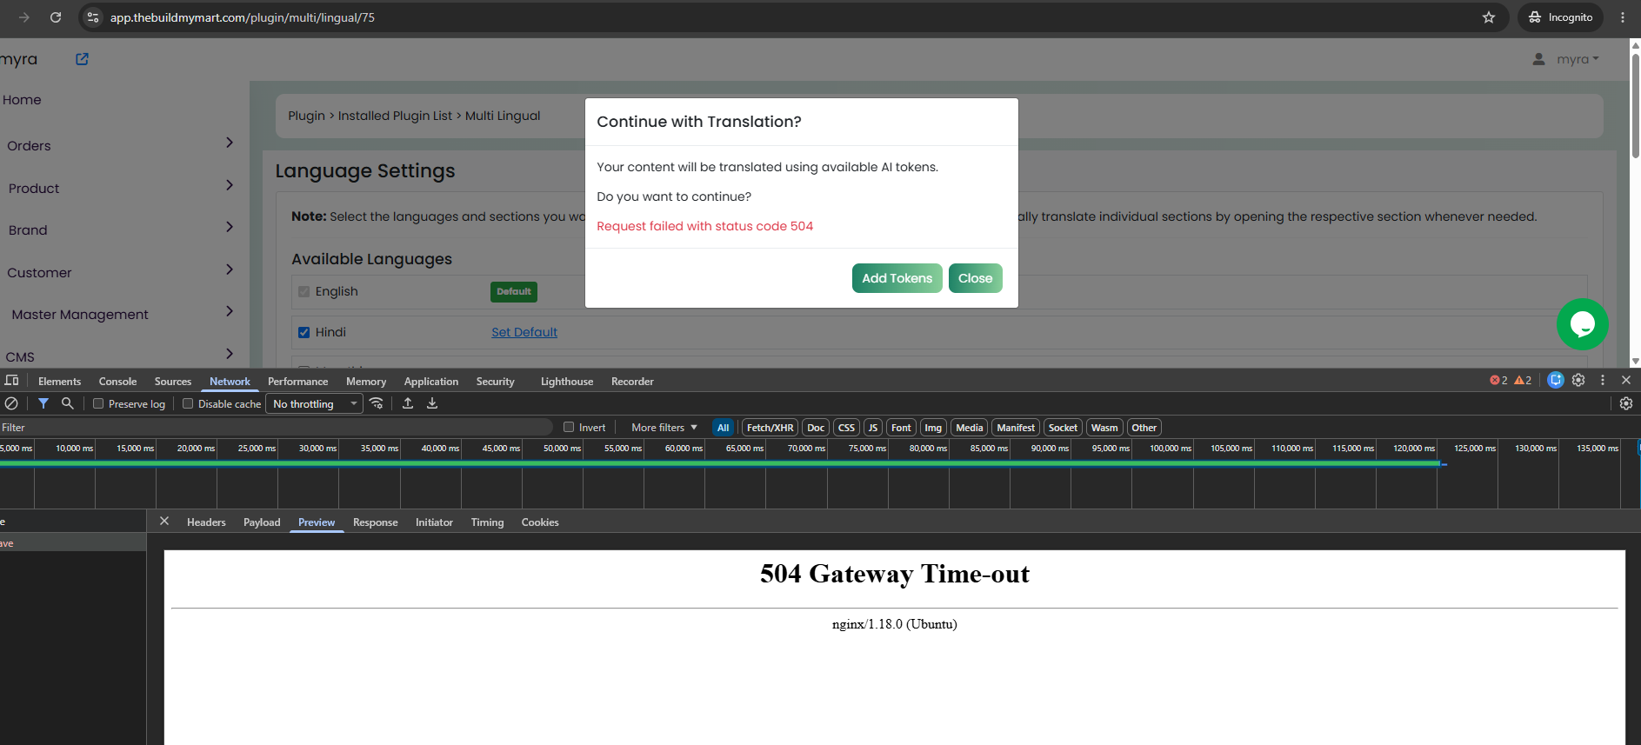Image resolution: width=1641 pixels, height=745 pixels.
Task: Switch to the Elements DevTools tab
Action: pyautogui.click(x=59, y=382)
